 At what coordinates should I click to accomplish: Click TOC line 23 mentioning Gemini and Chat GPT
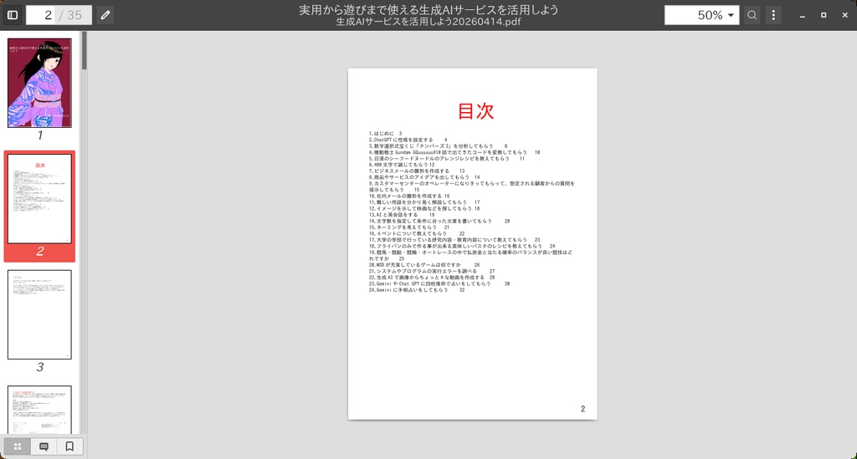pos(439,283)
